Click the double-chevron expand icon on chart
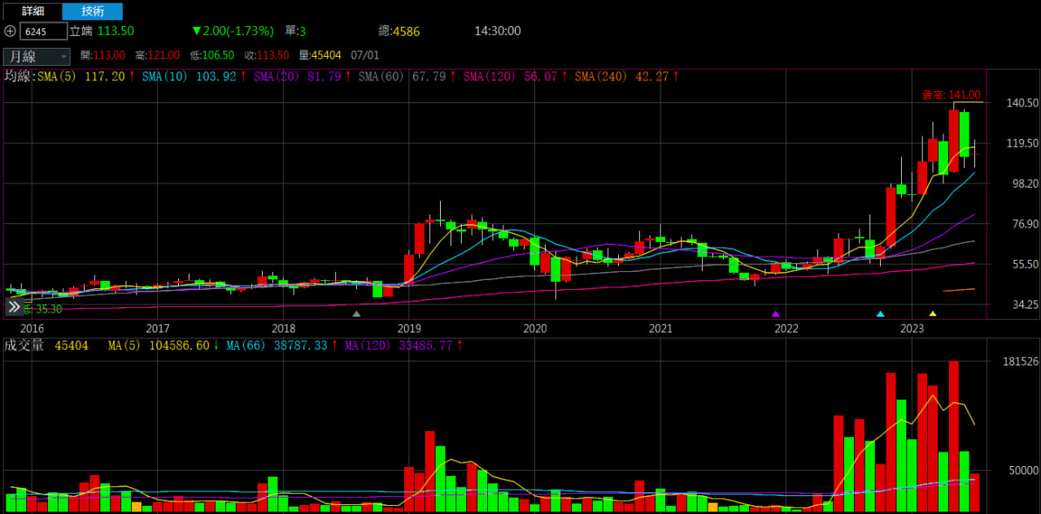The height and width of the screenshot is (514, 1041). (14, 307)
